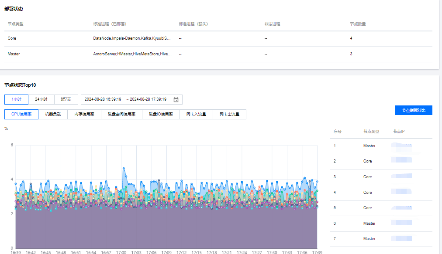Select node list row with 序号 1
442x254 pixels.
tap(381, 146)
